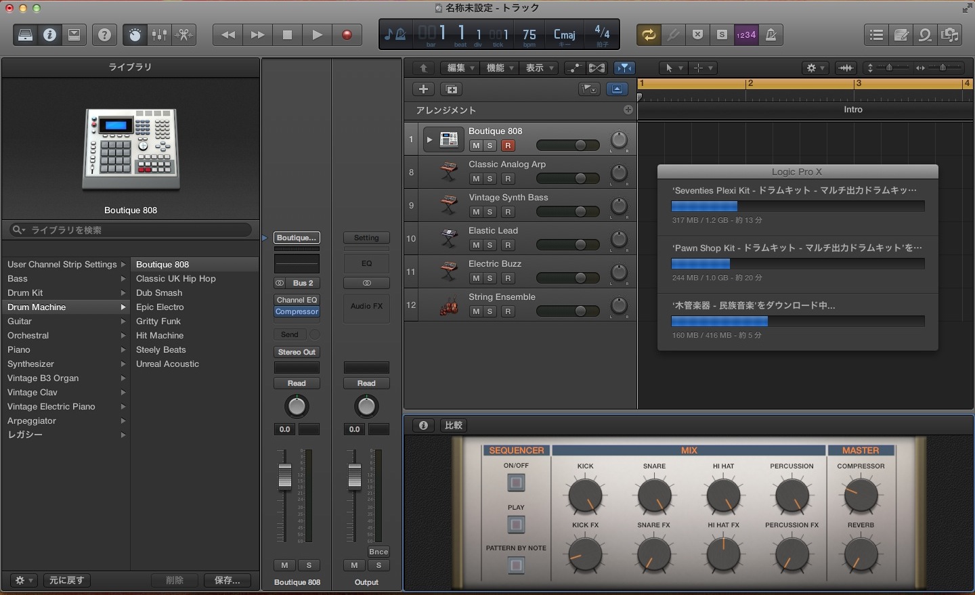Screen dimensions: 975x595
Task: Mute the Vintage Synth Bass track
Action: (x=476, y=212)
